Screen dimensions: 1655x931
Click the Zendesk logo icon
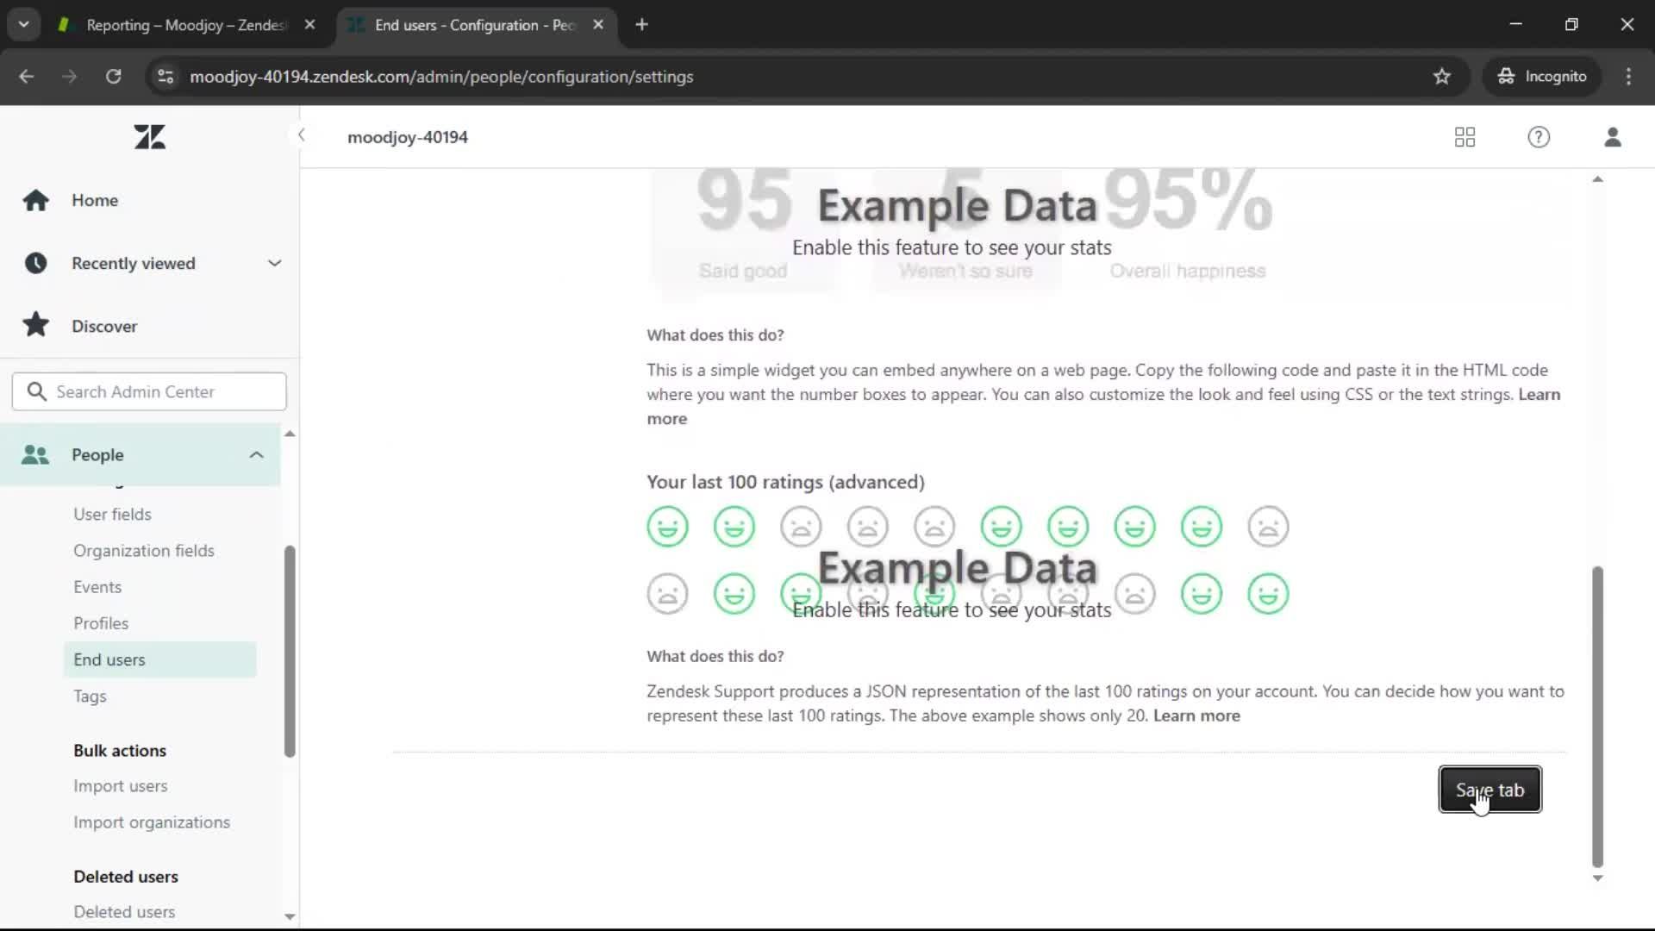tap(150, 137)
